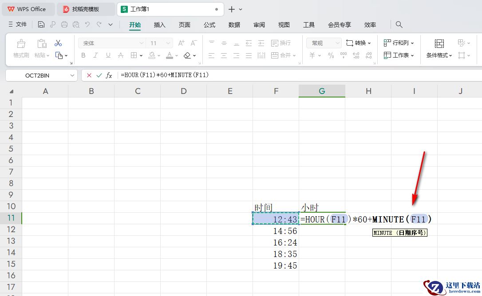482x296 pixels.
Task: Click the fill color bucket swatch
Action: (152, 55)
